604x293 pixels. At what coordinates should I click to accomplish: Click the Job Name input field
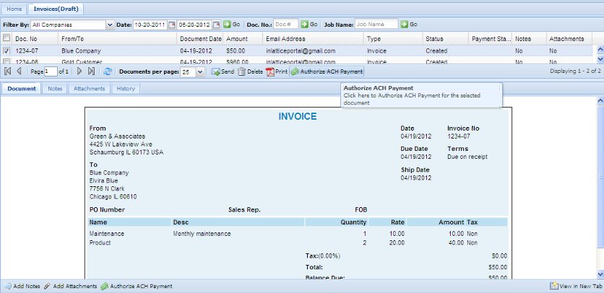tap(376, 25)
